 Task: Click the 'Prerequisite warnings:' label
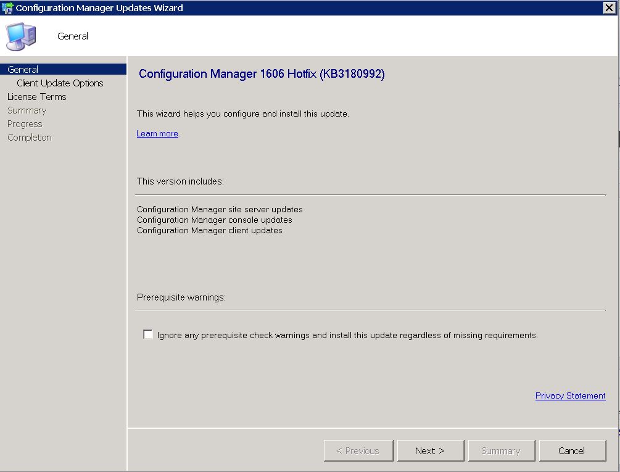pyautogui.click(x=181, y=297)
